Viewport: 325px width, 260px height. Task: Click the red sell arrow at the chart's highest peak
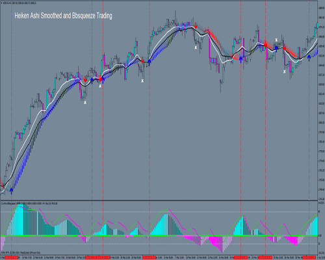(196, 26)
